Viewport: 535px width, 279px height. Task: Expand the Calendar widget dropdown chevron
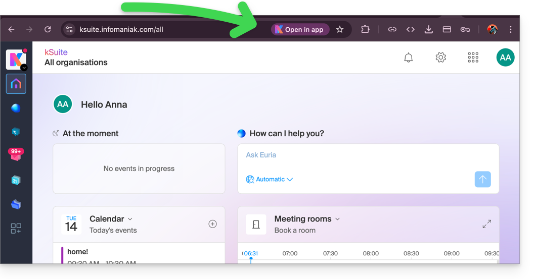point(130,219)
